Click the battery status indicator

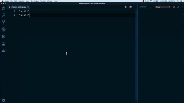click(156, 1)
